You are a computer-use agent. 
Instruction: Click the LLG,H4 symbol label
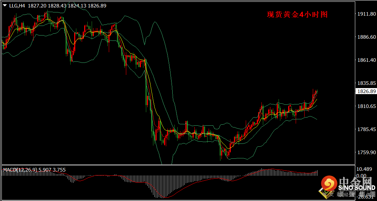17,6
